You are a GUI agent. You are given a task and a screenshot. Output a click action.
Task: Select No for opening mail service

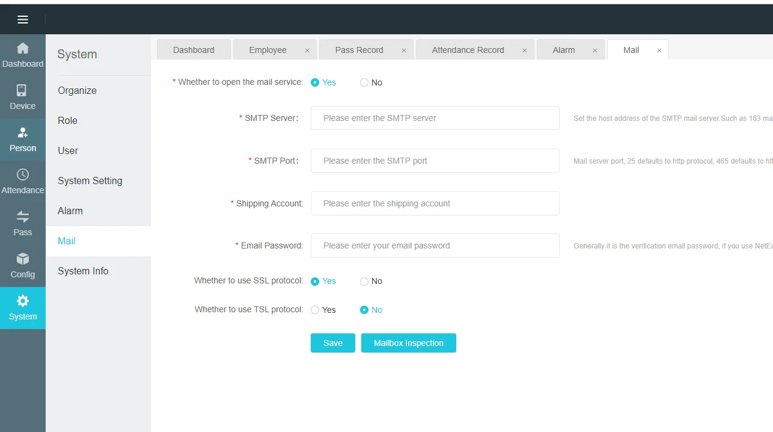(x=364, y=83)
